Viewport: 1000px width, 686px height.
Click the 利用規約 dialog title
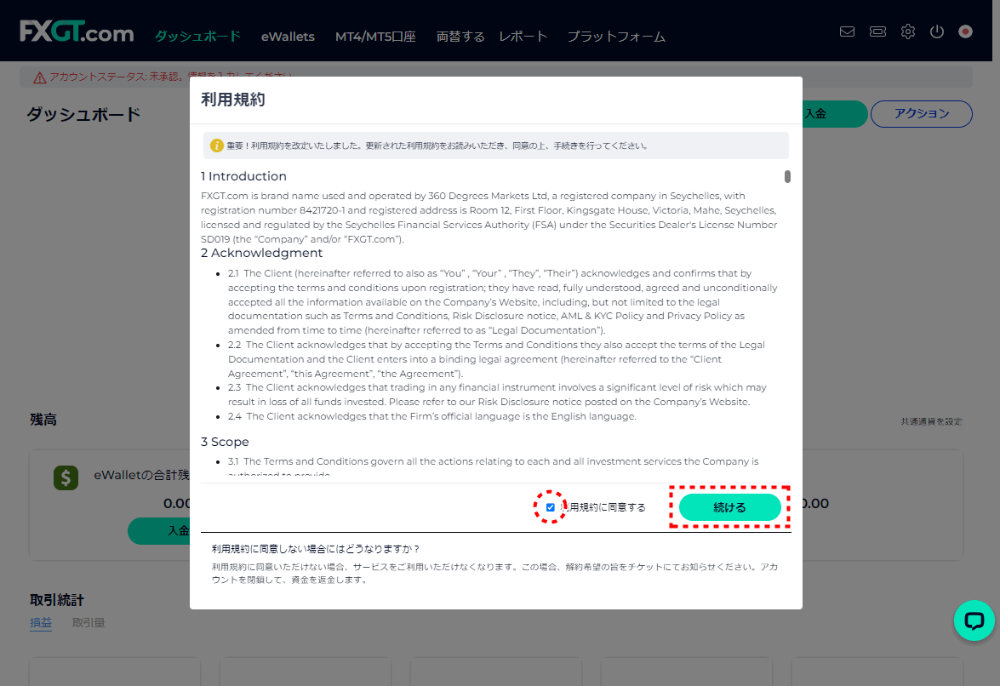coord(233,100)
